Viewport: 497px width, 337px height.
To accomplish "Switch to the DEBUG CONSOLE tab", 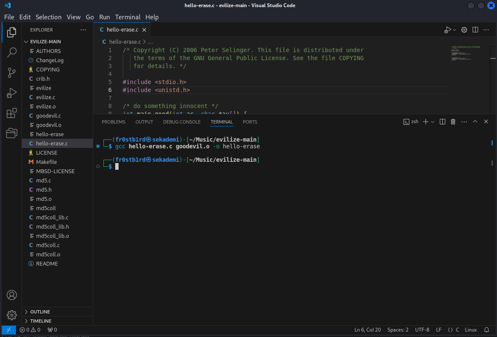I will pos(182,122).
